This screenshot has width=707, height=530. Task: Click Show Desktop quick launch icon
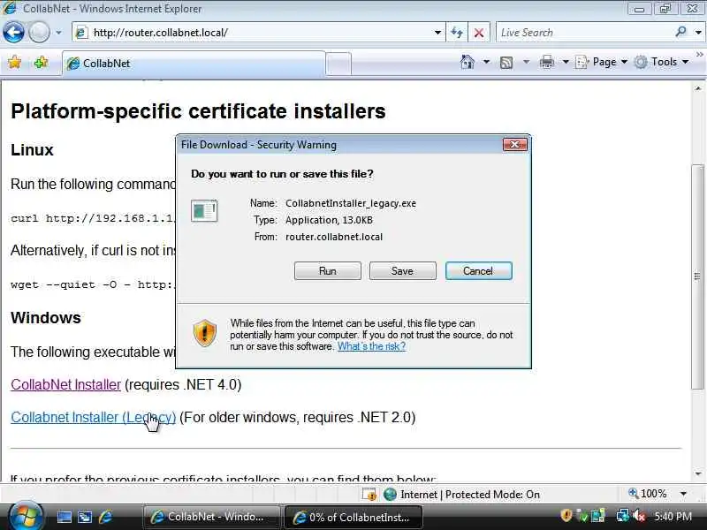tap(64, 517)
